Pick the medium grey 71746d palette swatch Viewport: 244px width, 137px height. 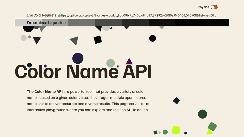coord(82,23)
